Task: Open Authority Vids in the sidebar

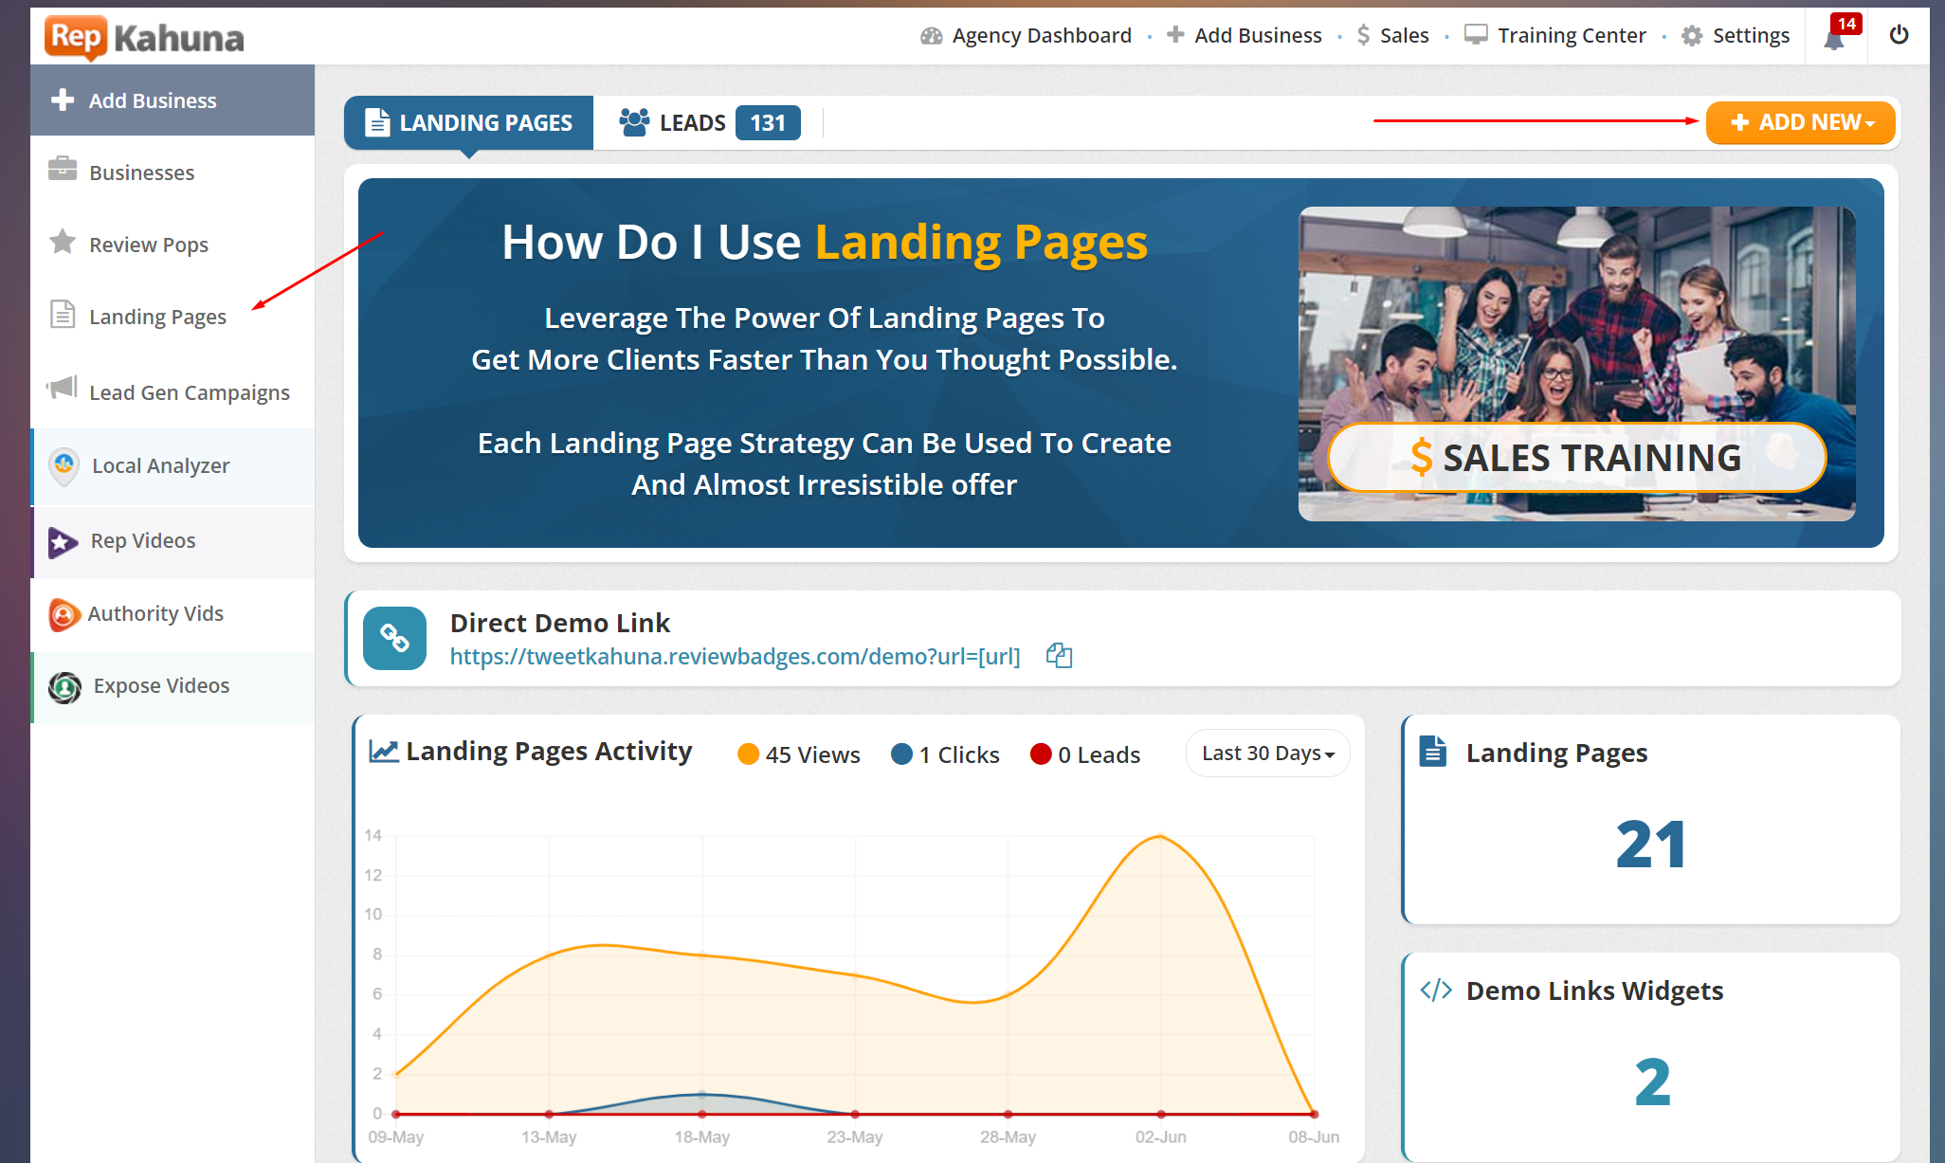Action: click(x=155, y=613)
